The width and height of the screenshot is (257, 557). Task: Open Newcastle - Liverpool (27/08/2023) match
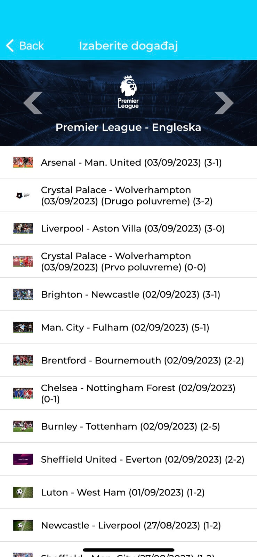pyautogui.click(x=131, y=525)
